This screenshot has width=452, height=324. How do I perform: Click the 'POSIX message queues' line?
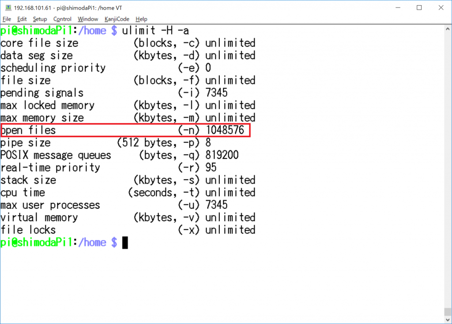(120, 155)
